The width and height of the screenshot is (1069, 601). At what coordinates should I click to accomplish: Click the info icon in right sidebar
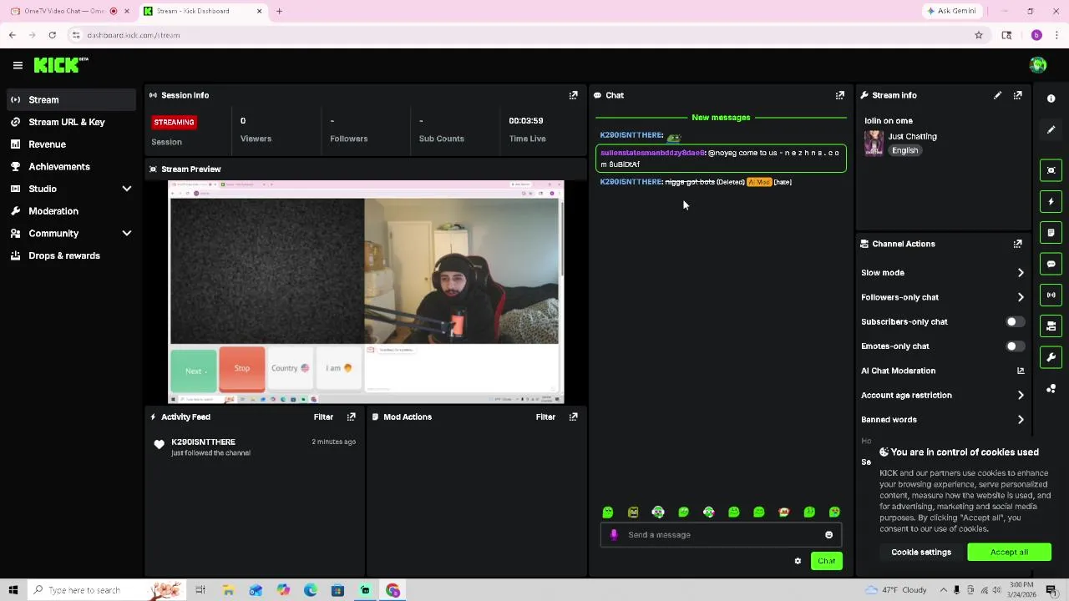click(x=1051, y=98)
